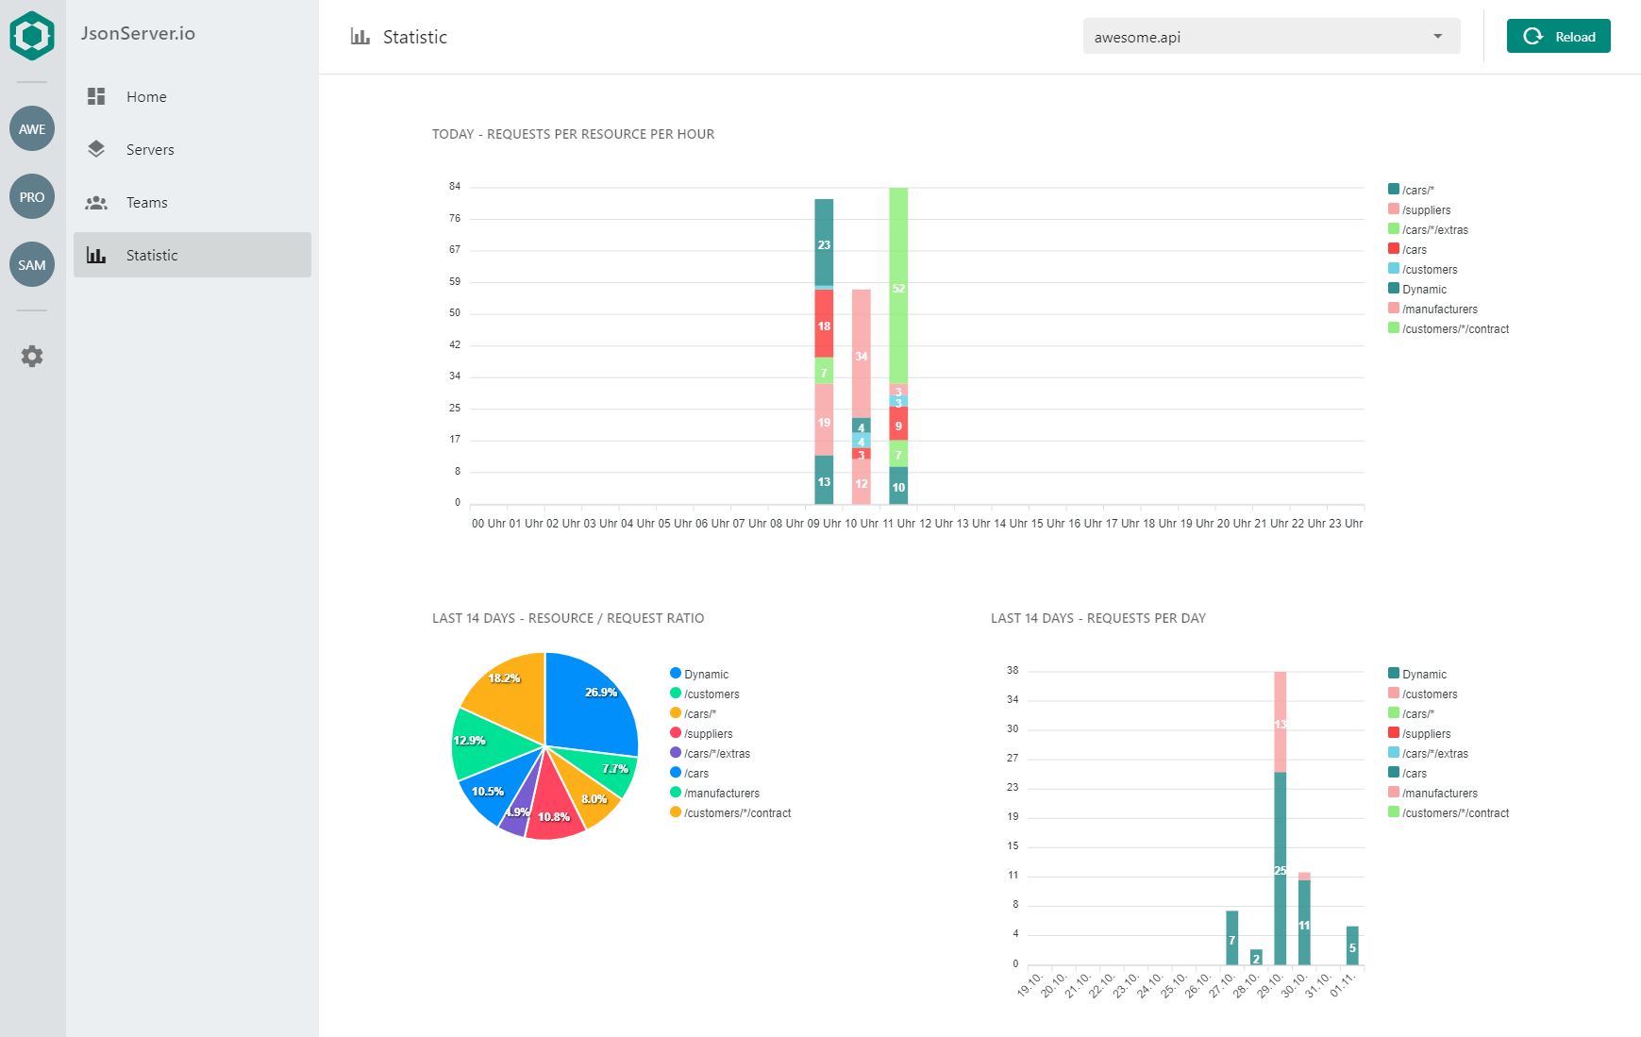The image size is (1641, 1037).
Task: Toggle /customers series in hourly chart legend
Action: 1422,269
